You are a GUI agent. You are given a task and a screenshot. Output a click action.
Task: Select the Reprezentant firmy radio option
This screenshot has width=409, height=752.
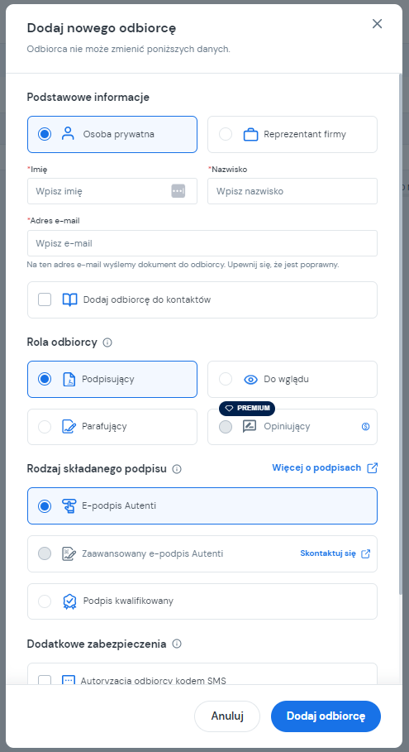292,134
